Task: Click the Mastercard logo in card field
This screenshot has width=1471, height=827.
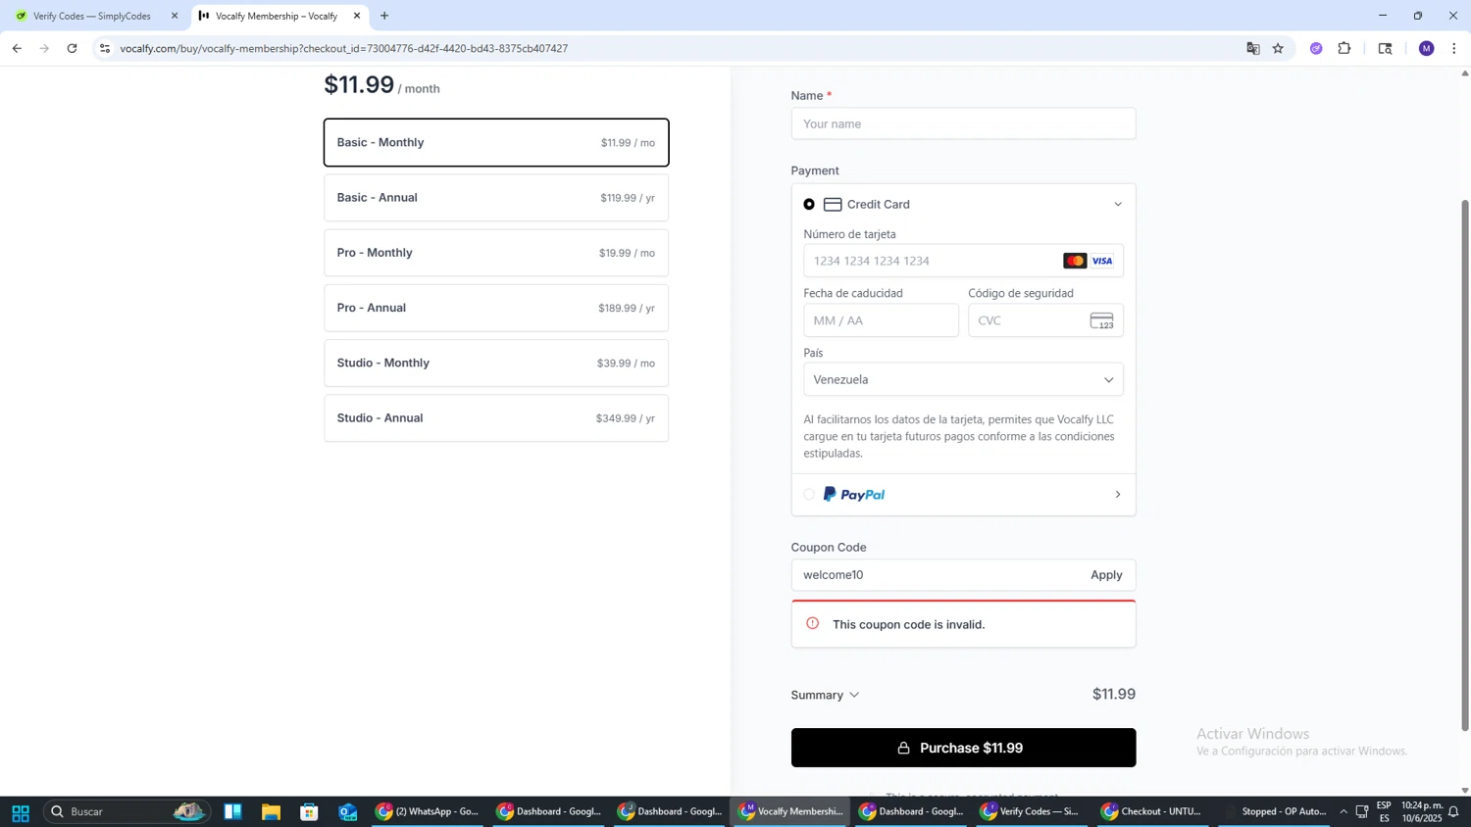Action: (x=1075, y=261)
